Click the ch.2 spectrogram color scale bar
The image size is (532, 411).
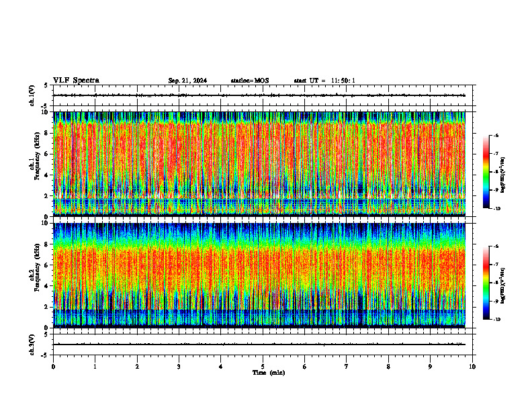(x=486, y=283)
